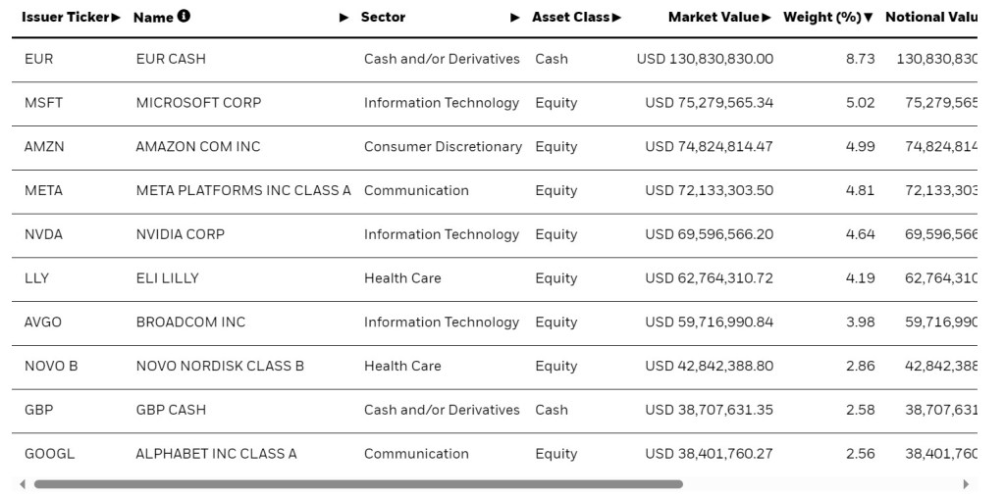Click the NVDA ticker cell
Screen dimensions: 1005x497
click(43, 234)
